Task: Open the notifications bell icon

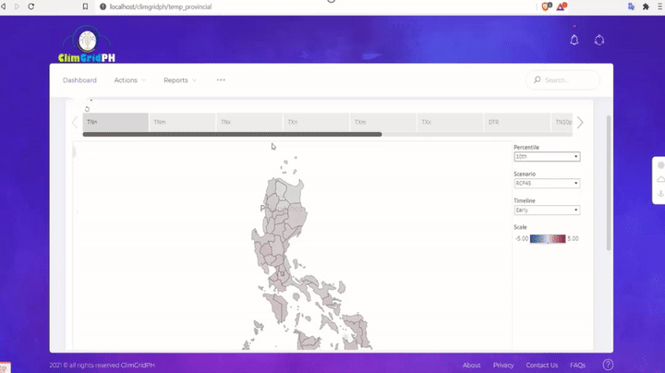Action: [x=574, y=40]
